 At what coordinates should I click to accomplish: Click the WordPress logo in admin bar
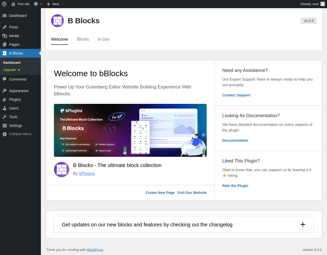coord(4,4)
